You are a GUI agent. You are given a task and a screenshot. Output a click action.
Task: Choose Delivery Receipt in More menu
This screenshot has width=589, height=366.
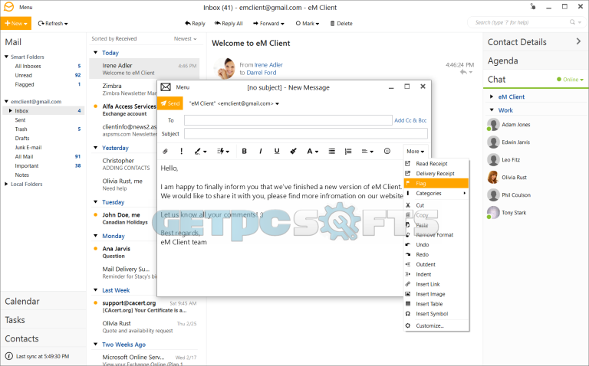pyautogui.click(x=435, y=173)
